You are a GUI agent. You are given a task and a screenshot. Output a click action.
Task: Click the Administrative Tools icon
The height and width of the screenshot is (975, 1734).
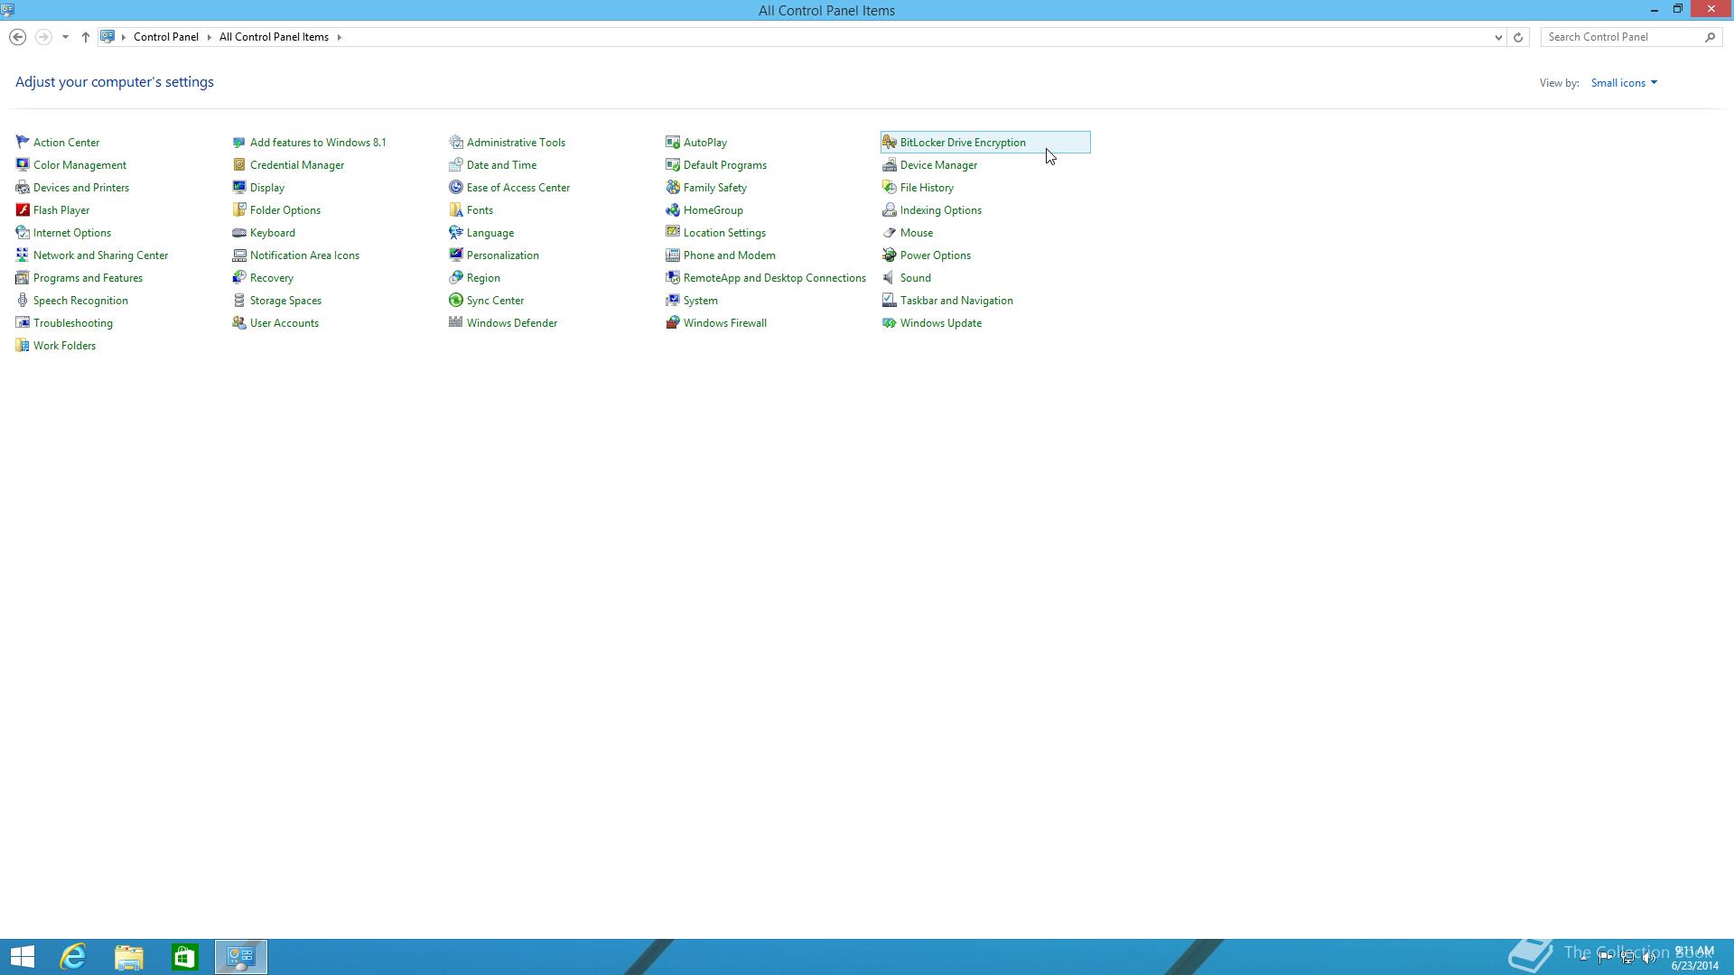(x=456, y=142)
